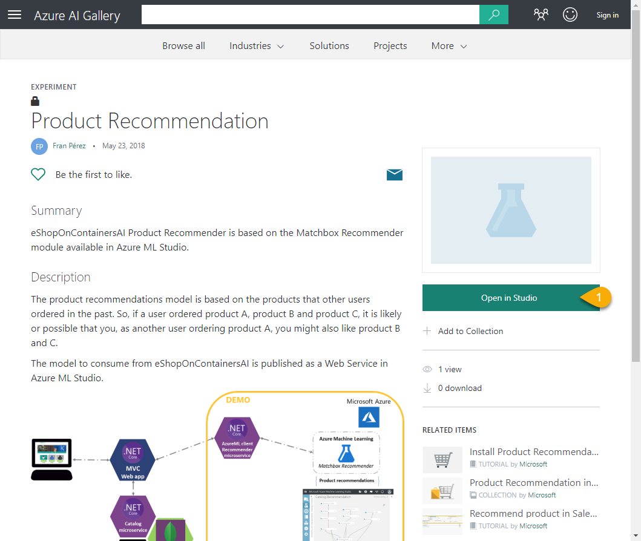Click the scrollbar down arrow

click(x=636, y=536)
